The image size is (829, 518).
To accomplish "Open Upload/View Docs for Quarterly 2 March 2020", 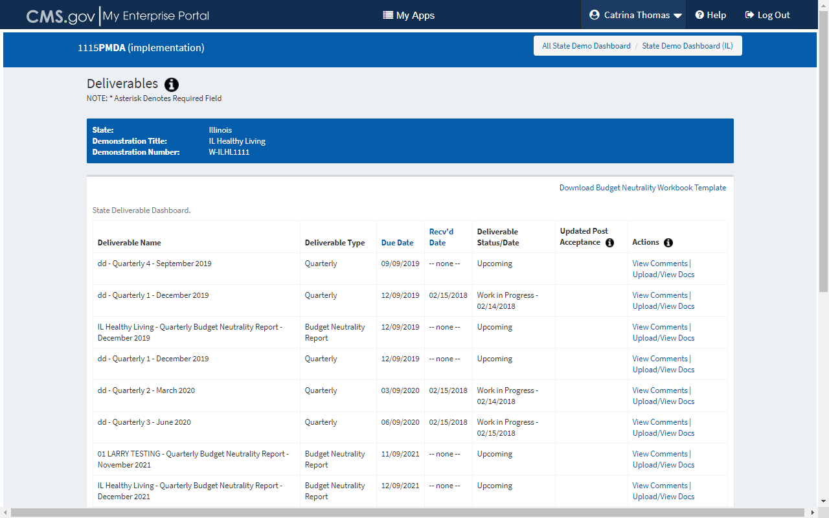I will click(663, 401).
